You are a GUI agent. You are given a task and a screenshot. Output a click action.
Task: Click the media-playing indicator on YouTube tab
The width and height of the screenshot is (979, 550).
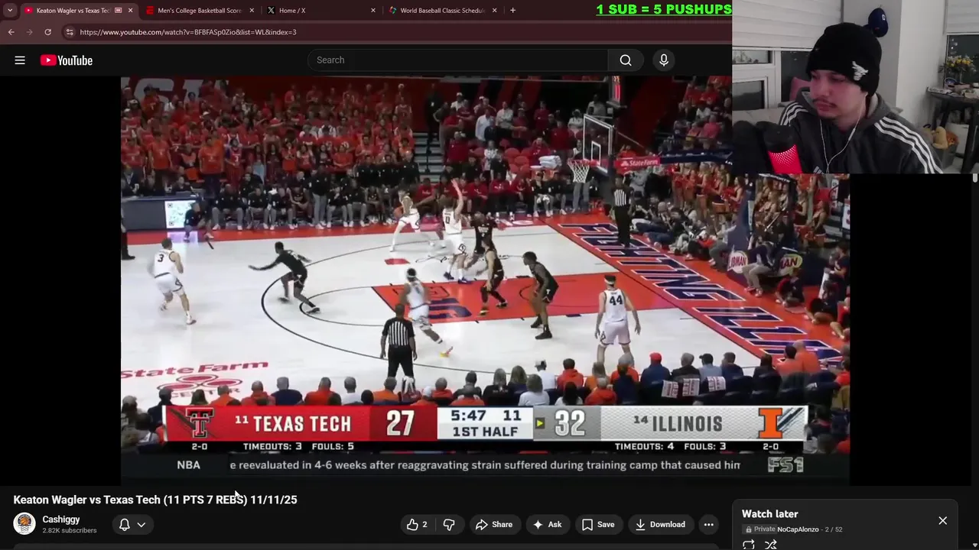pos(118,11)
